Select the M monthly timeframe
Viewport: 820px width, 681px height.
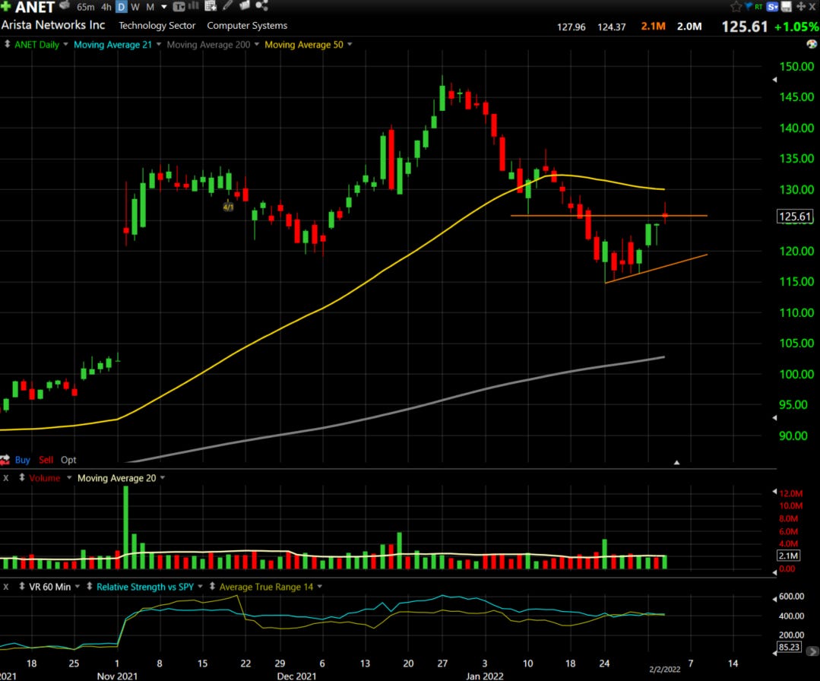[150, 7]
